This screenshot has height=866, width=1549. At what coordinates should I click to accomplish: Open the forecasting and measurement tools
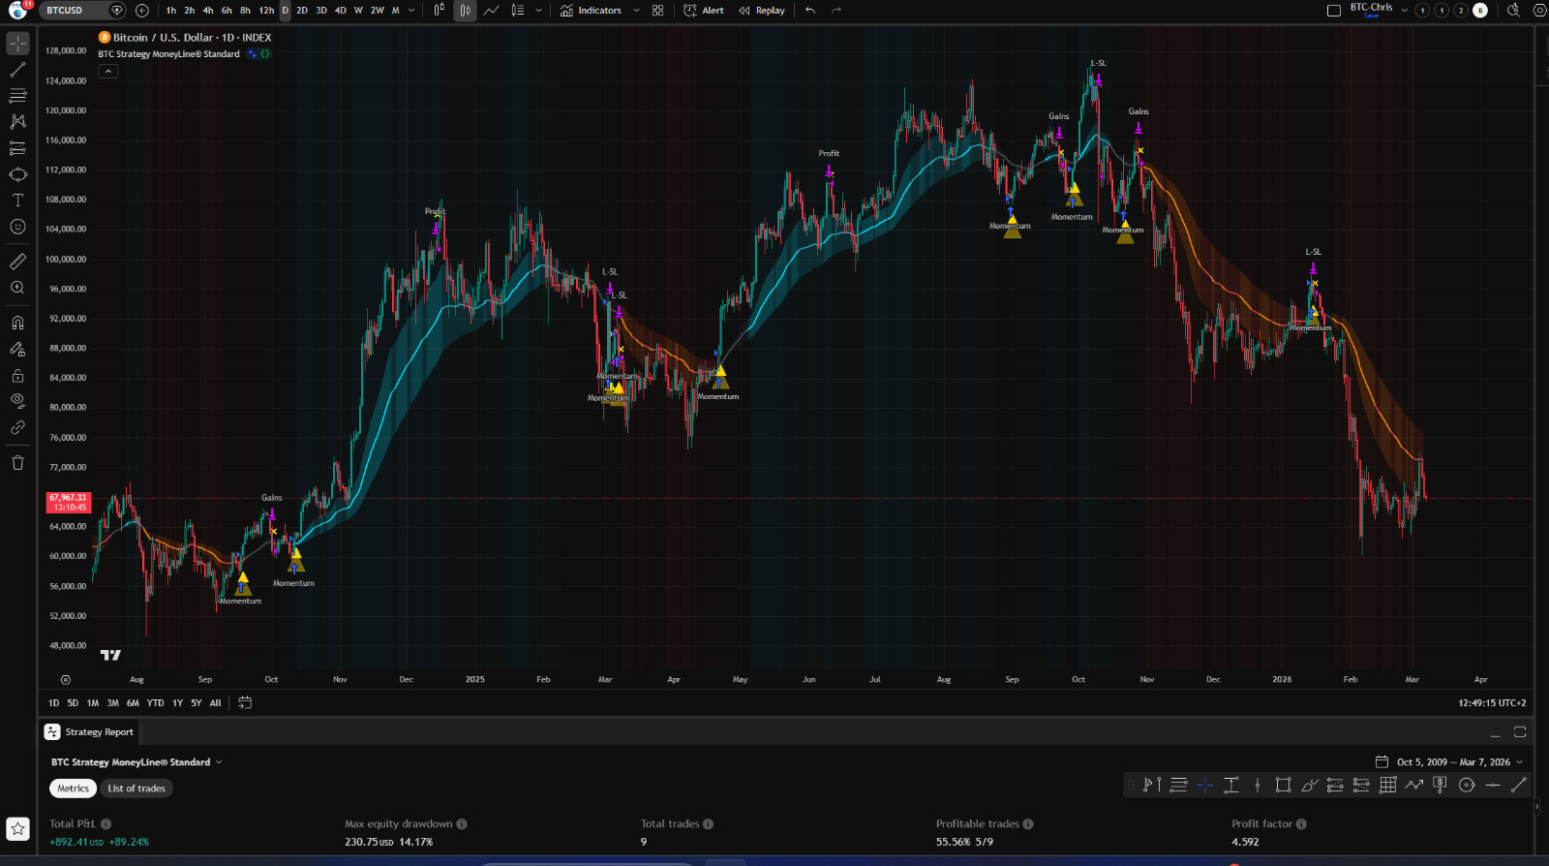click(17, 148)
